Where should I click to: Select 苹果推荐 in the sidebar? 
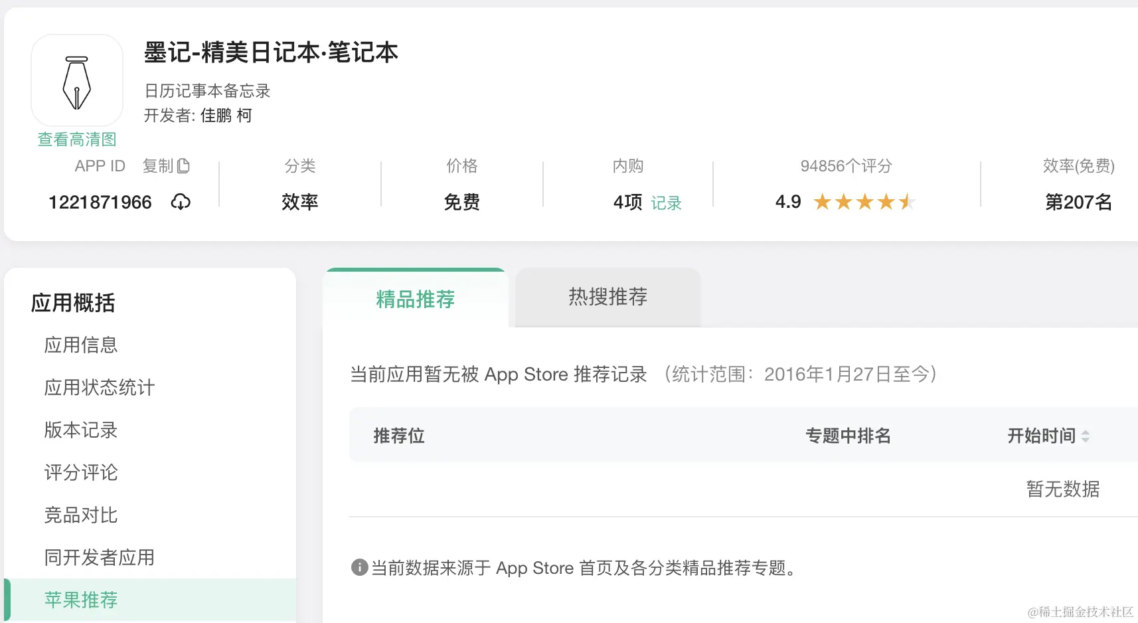(150, 600)
